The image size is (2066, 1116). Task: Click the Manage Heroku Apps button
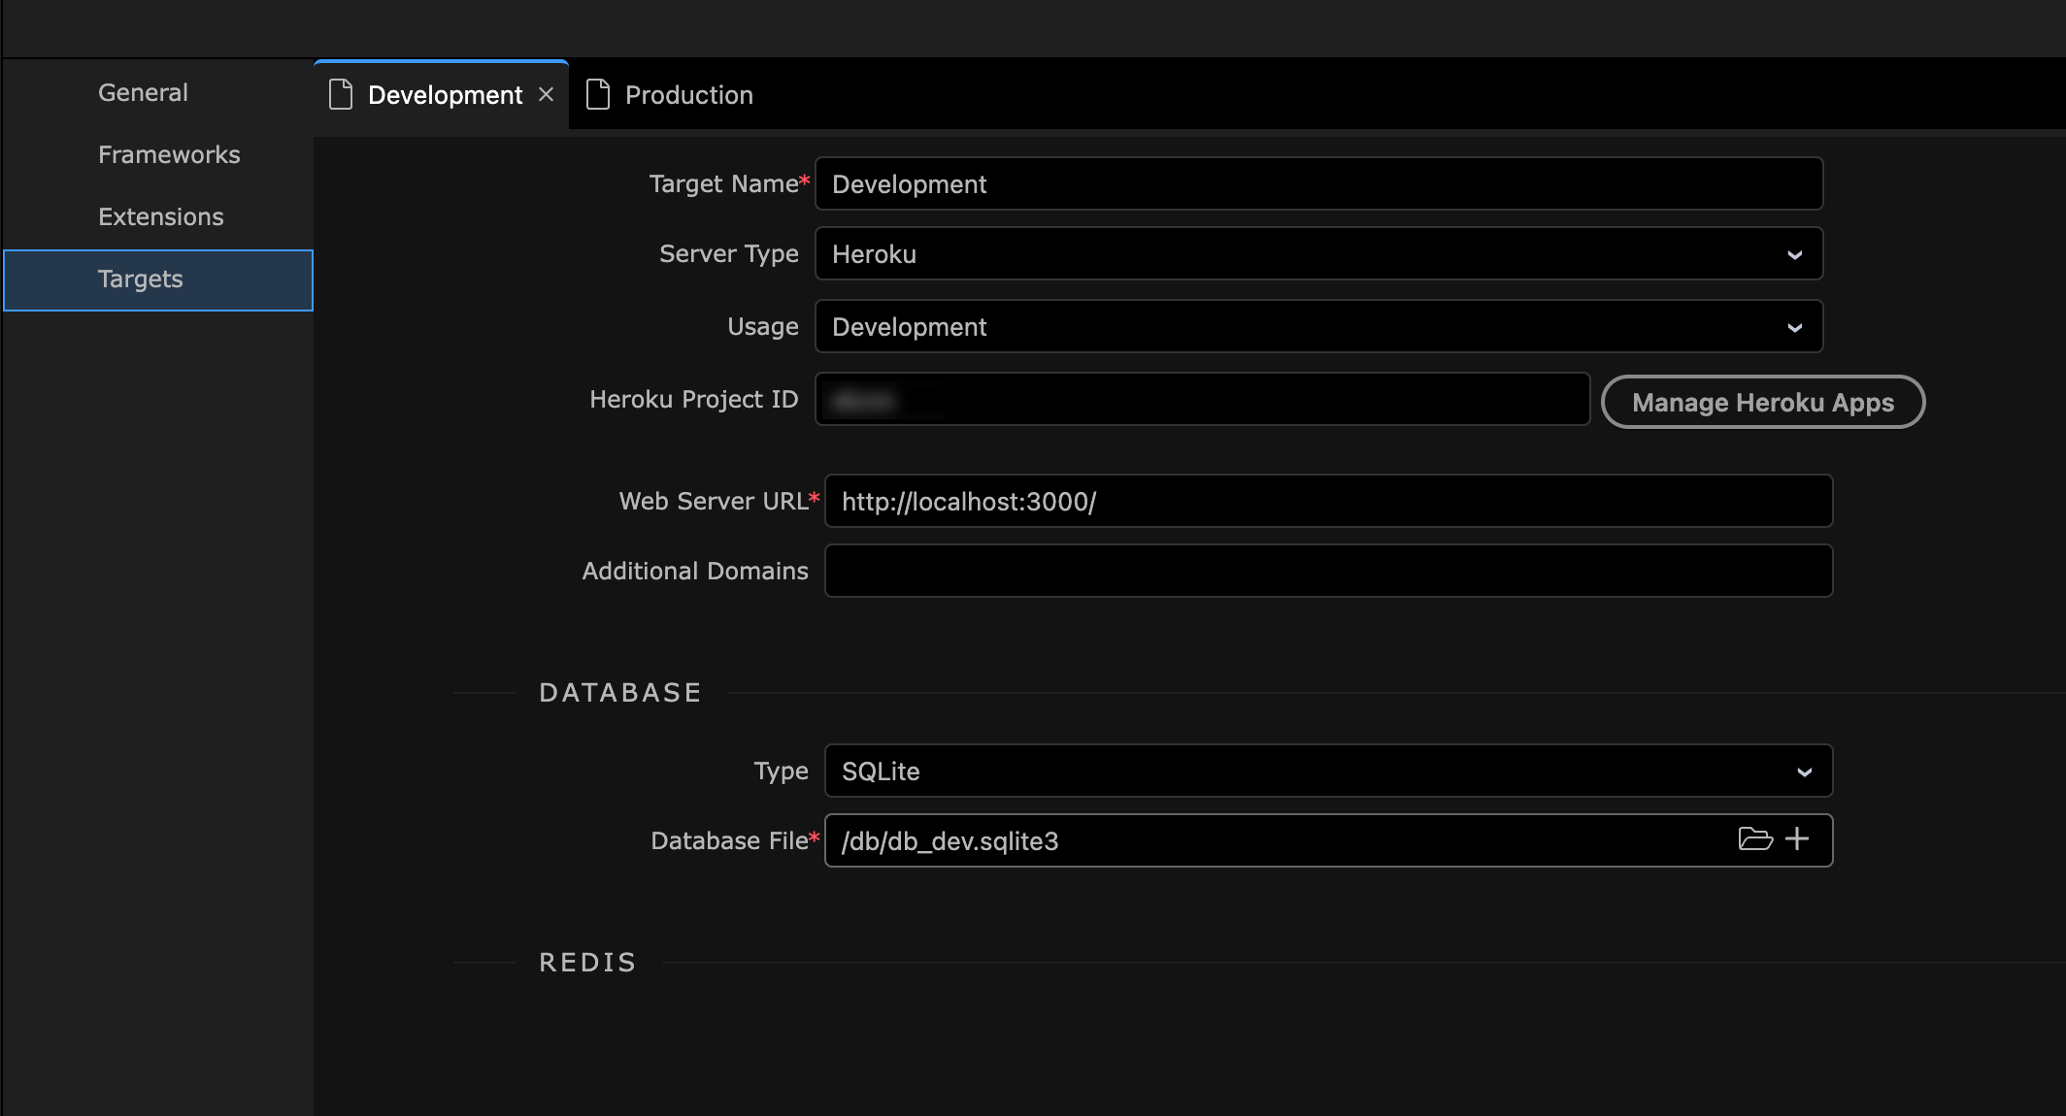coord(1762,402)
